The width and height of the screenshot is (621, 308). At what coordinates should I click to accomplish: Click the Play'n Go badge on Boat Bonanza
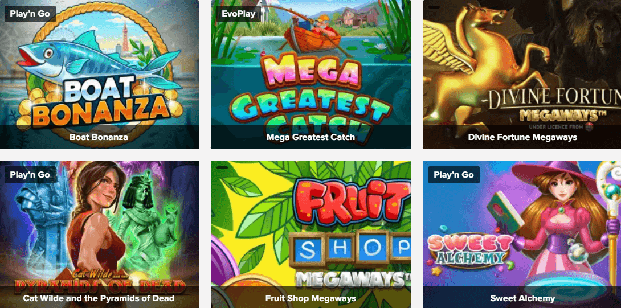click(30, 14)
